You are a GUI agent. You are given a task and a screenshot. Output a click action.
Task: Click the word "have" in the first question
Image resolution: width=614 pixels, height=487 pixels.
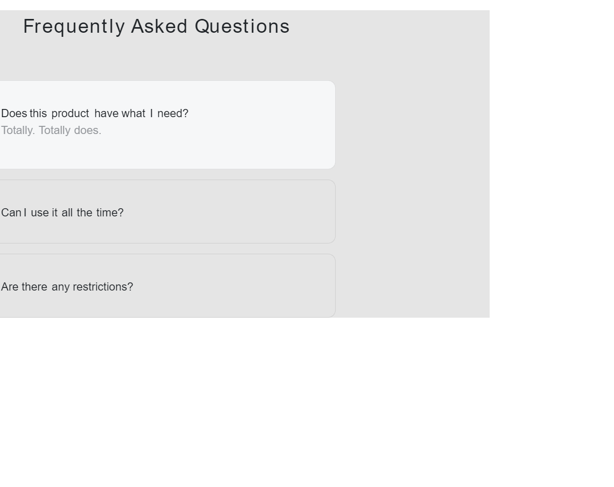click(106, 114)
